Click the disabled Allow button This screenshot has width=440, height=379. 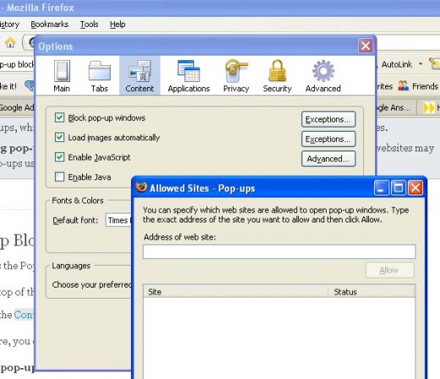(x=390, y=270)
